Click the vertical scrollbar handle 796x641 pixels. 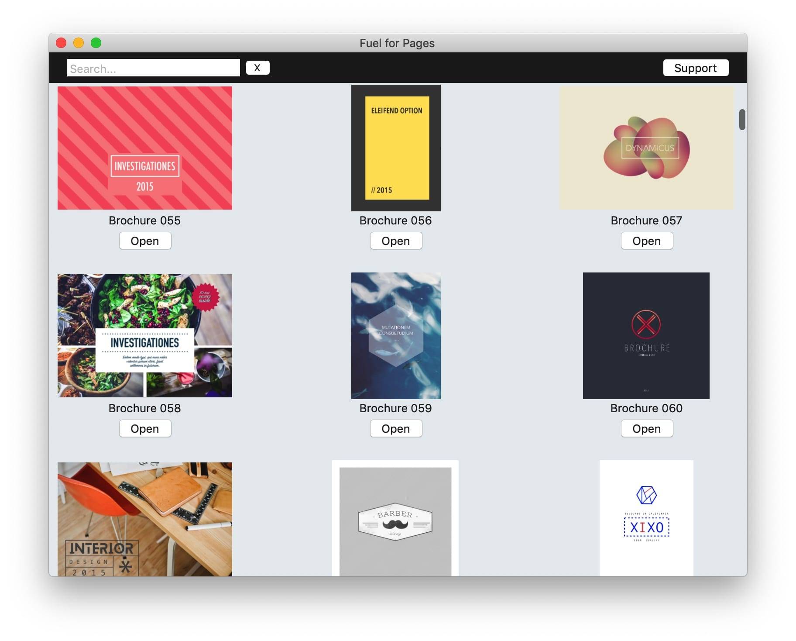(741, 120)
